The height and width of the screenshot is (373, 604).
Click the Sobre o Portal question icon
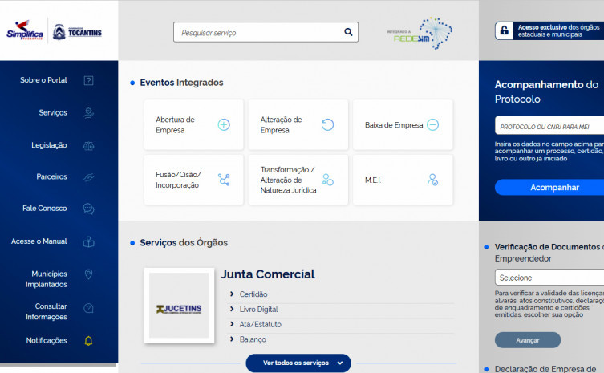[x=89, y=80]
